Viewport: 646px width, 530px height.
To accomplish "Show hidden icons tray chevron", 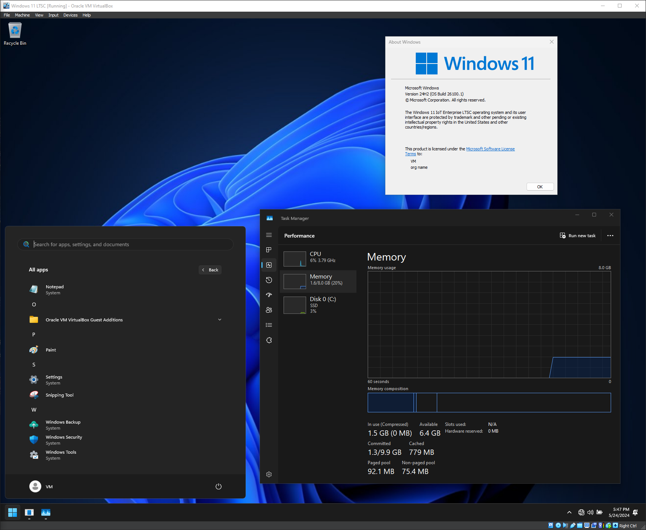I will (x=569, y=512).
